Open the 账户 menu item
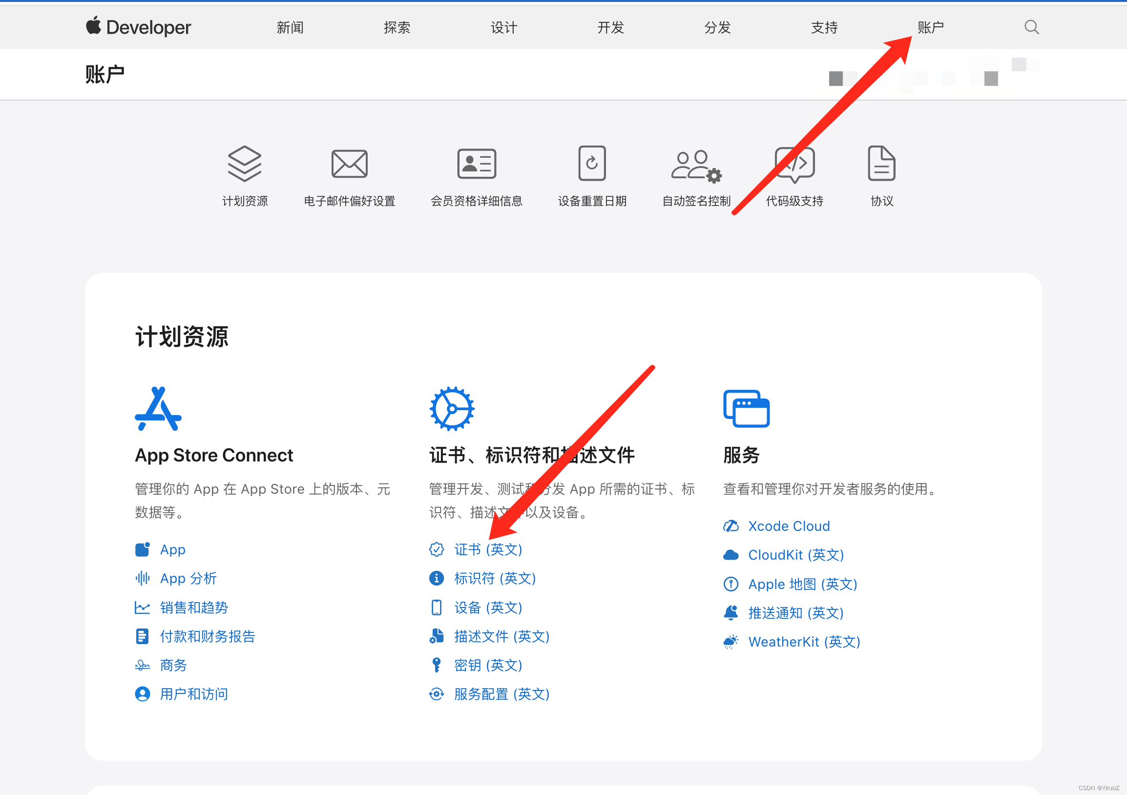 click(x=931, y=27)
